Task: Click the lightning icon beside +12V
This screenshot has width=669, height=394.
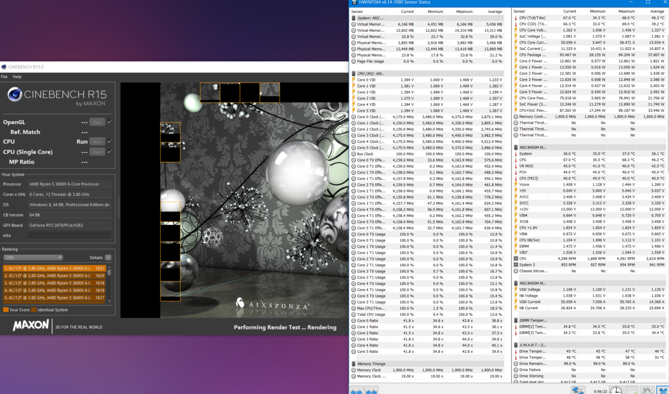Action: point(516,209)
